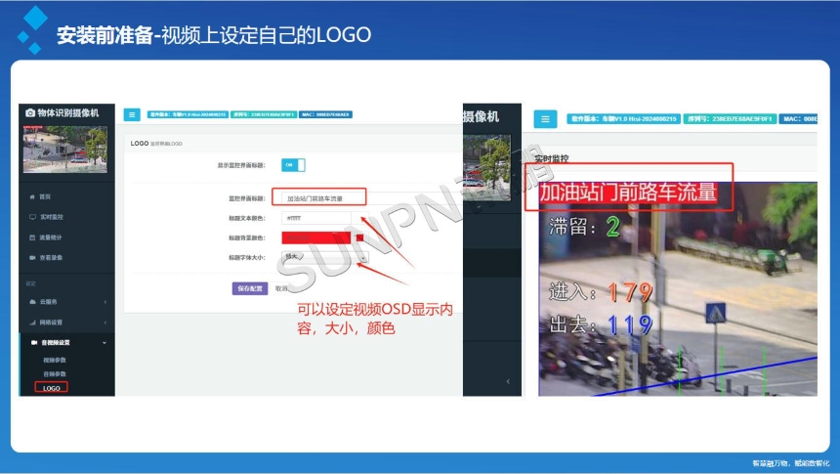Click the signal bars icon next to 网络设置

pyautogui.click(x=32, y=323)
